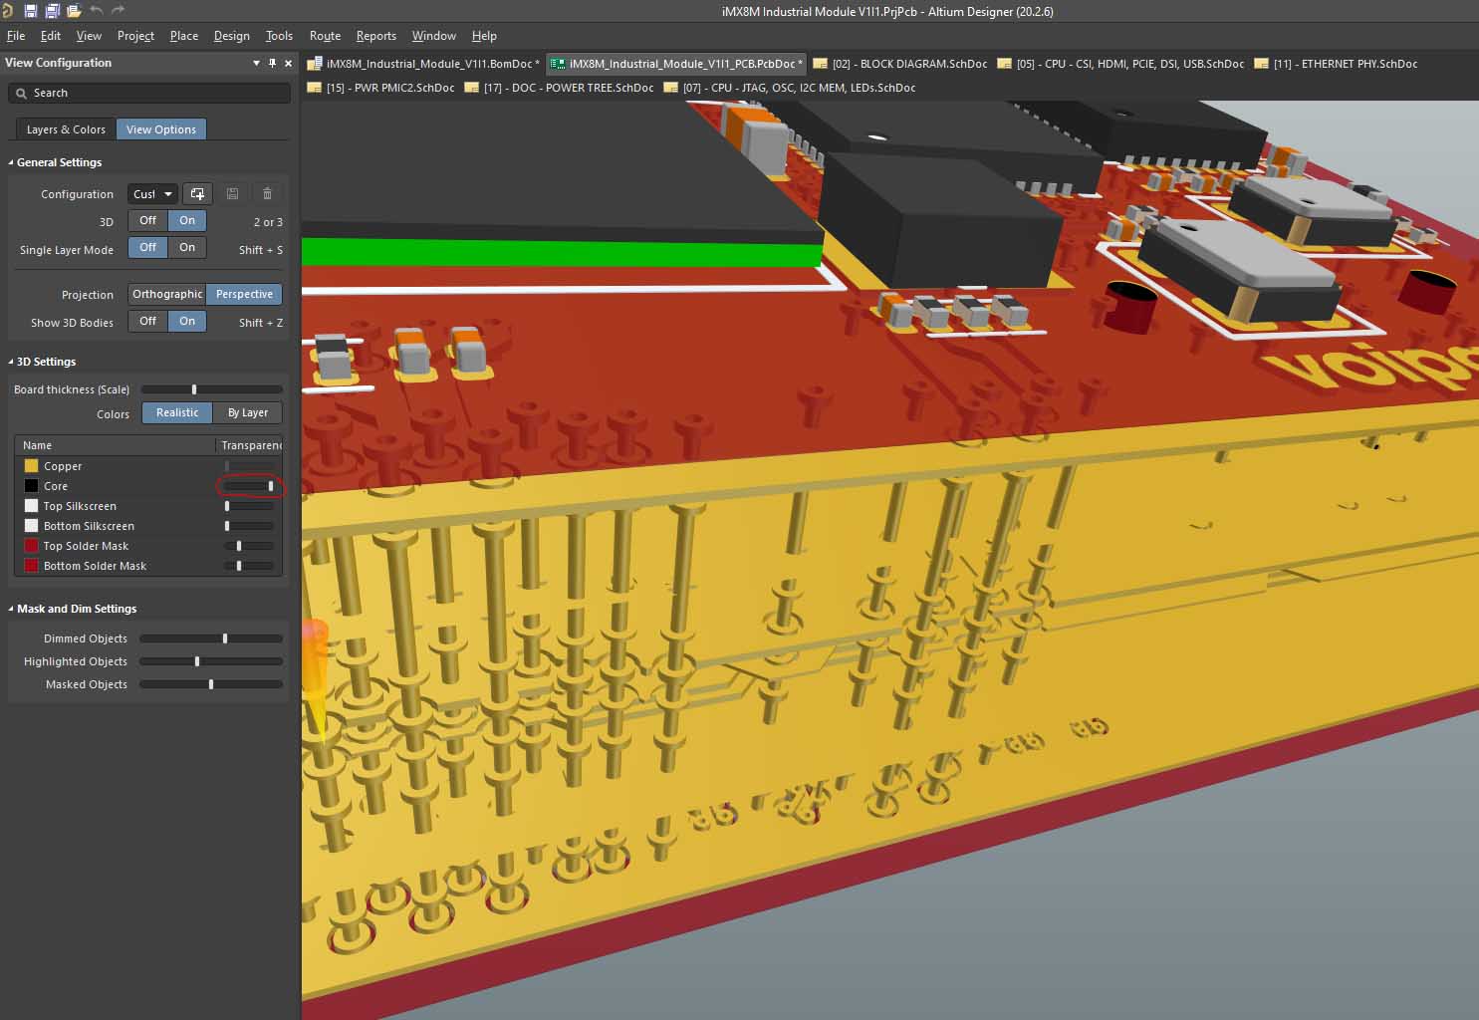This screenshot has width=1479, height=1020.
Task: Collapse the General Settings section
Action: 11,162
